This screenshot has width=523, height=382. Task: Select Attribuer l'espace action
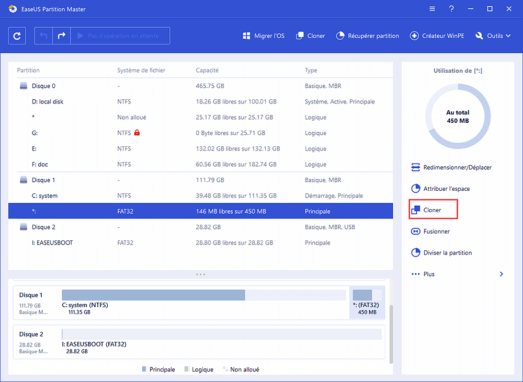coord(440,189)
